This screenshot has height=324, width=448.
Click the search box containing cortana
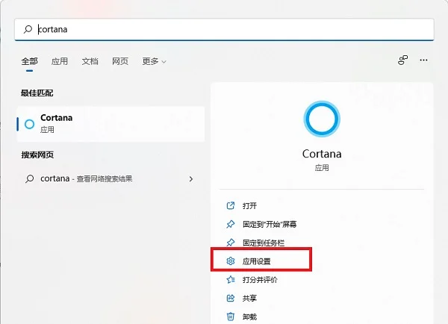tap(224, 29)
